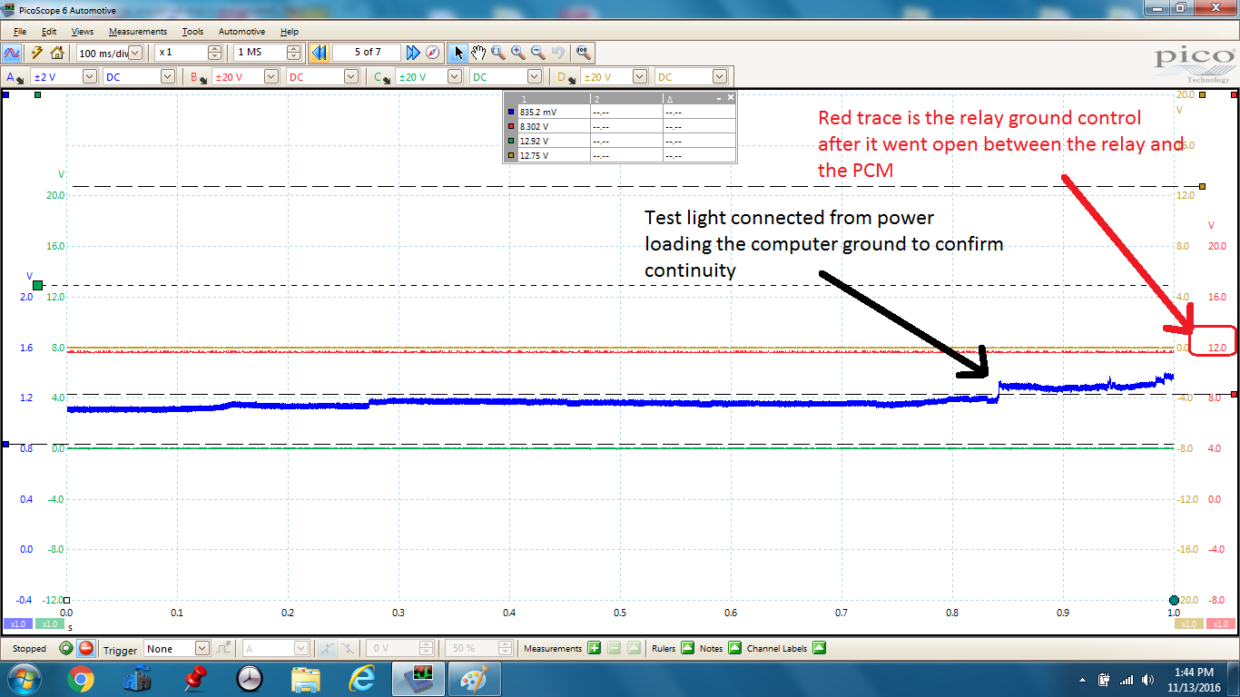Viewport: 1240px width, 697px height.
Task: Click the undo zoom icon
Action: pyautogui.click(x=558, y=53)
